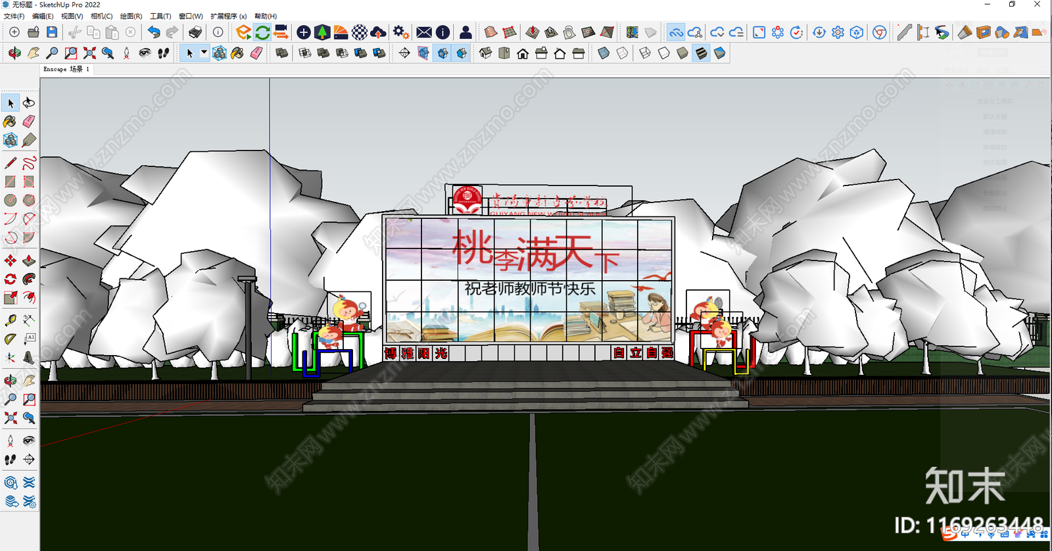Screen dimensions: 1052x551
Task: Select the Push/Pull tool
Action: click(x=29, y=260)
